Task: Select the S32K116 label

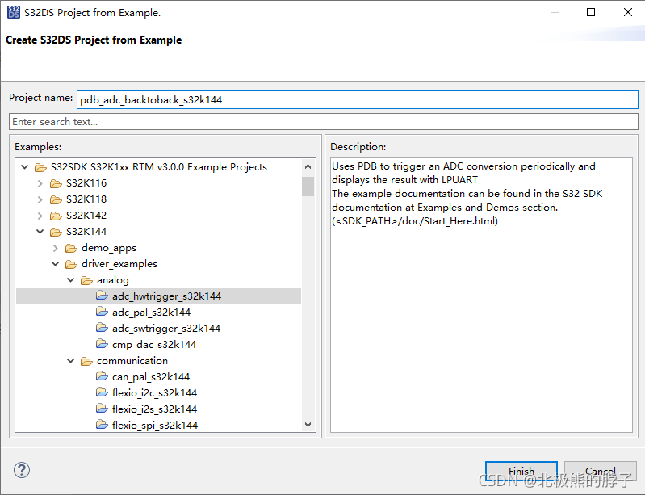Action: (x=86, y=183)
